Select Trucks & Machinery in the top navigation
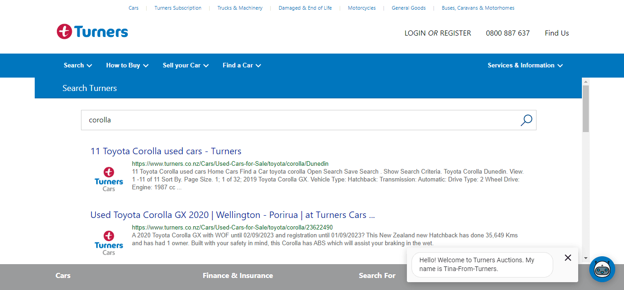The height and width of the screenshot is (290, 624). point(240,8)
